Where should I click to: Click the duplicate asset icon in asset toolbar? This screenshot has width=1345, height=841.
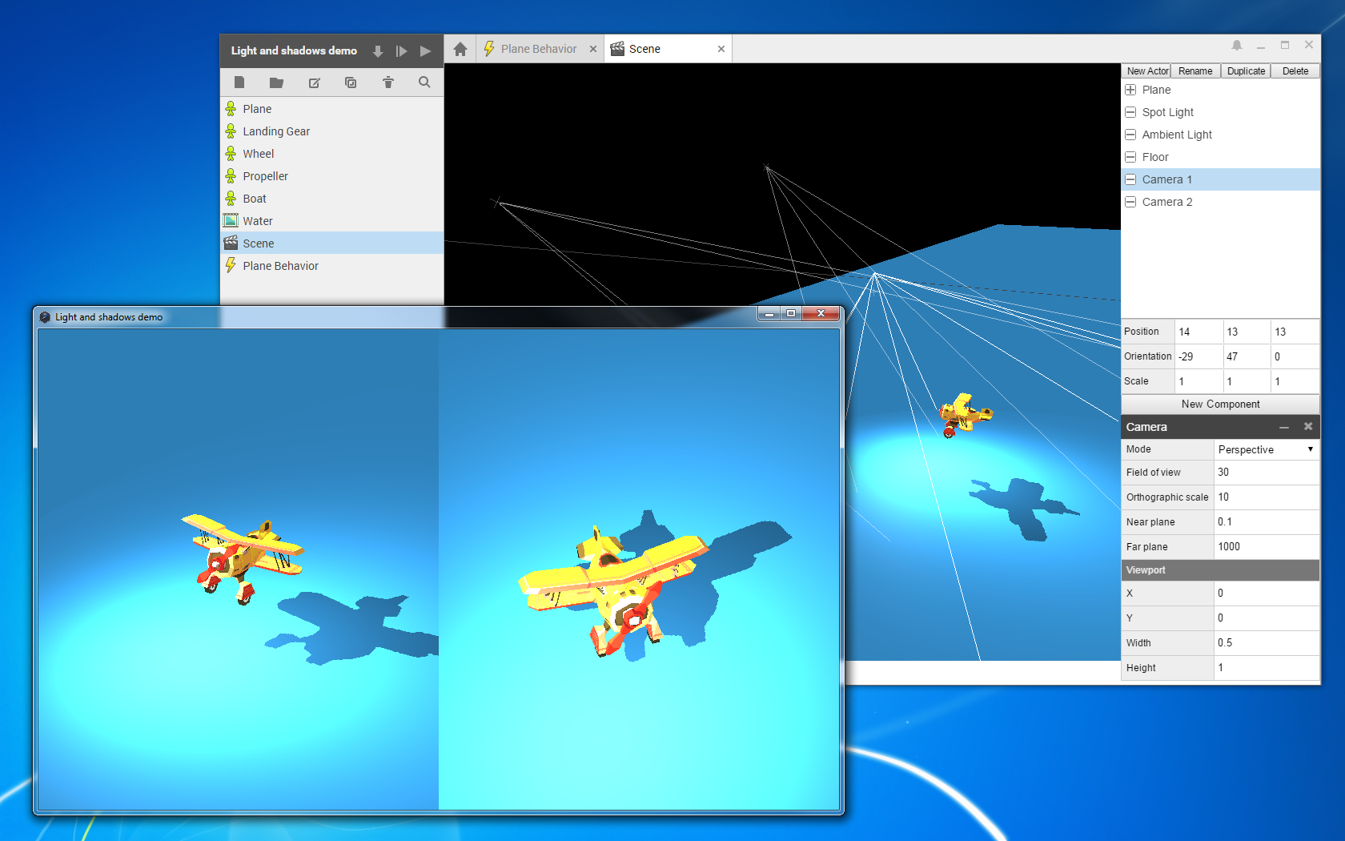point(351,82)
